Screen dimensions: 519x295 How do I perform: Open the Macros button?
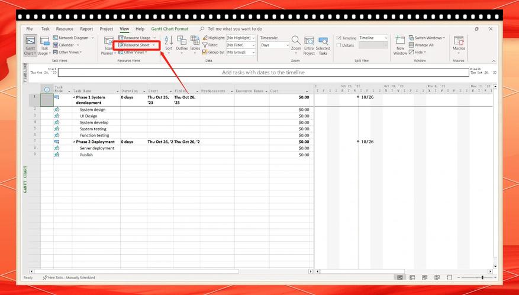coord(459,44)
